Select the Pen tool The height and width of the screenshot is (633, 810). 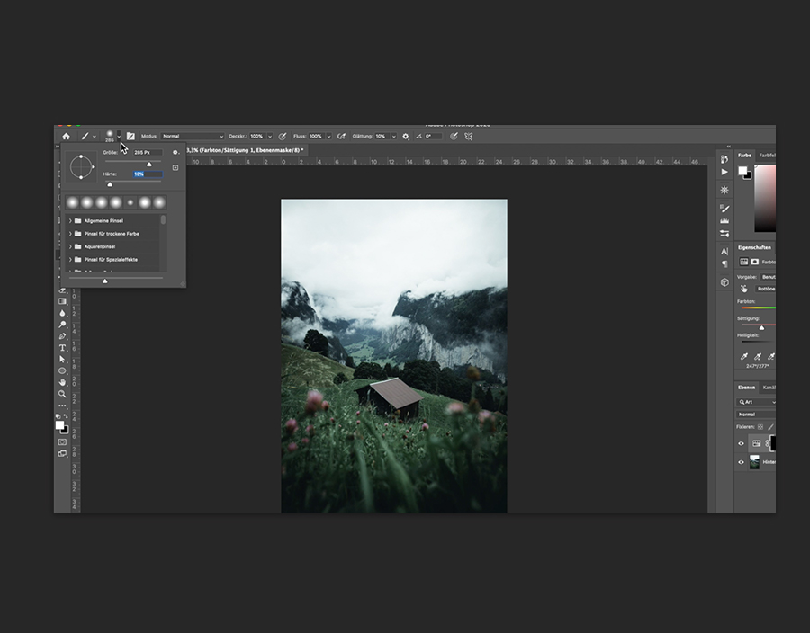62,336
